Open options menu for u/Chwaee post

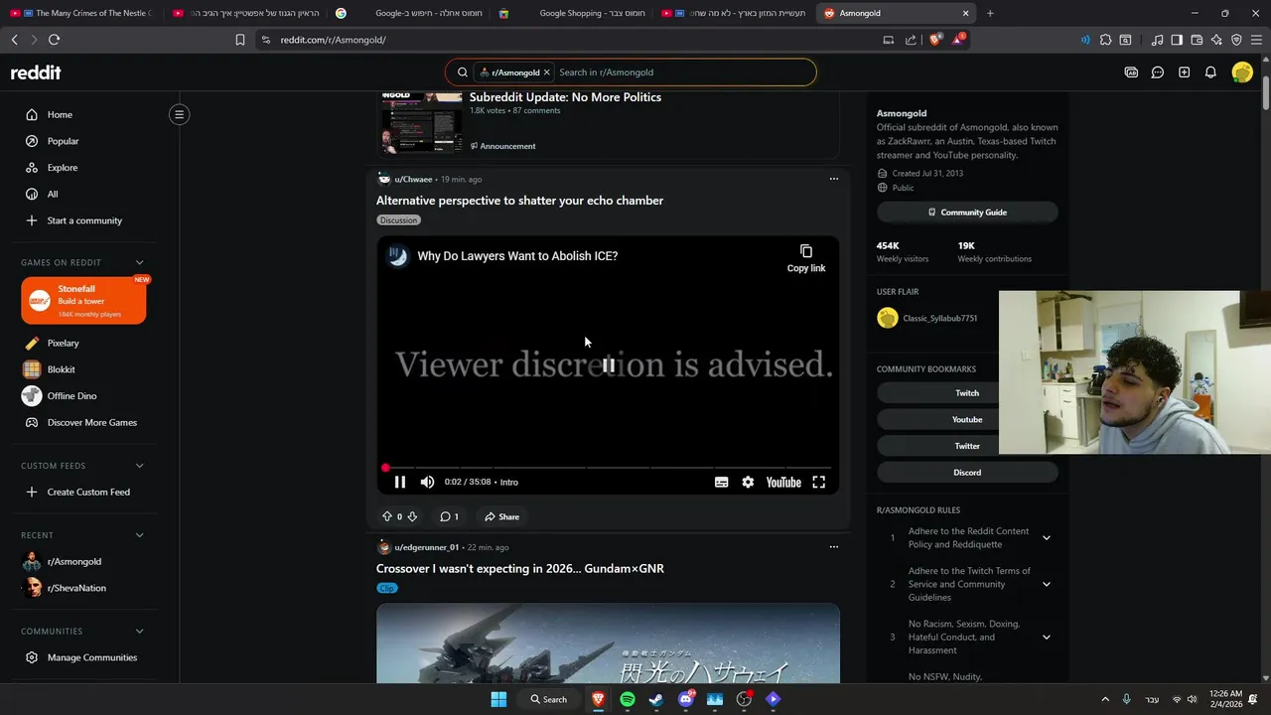pyautogui.click(x=833, y=179)
